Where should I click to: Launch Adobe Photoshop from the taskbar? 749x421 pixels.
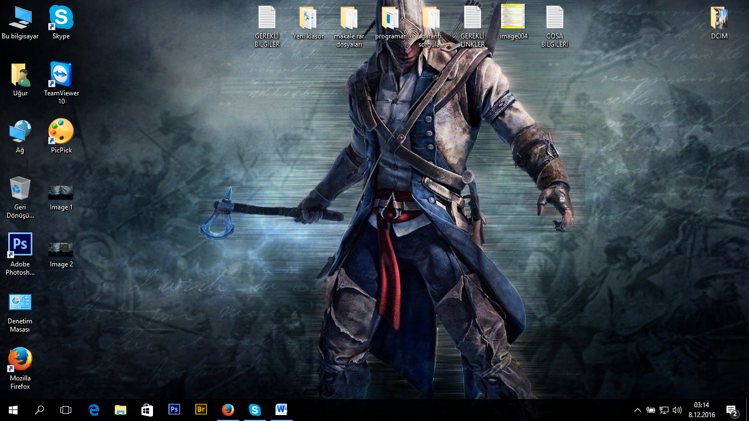[x=174, y=409]
